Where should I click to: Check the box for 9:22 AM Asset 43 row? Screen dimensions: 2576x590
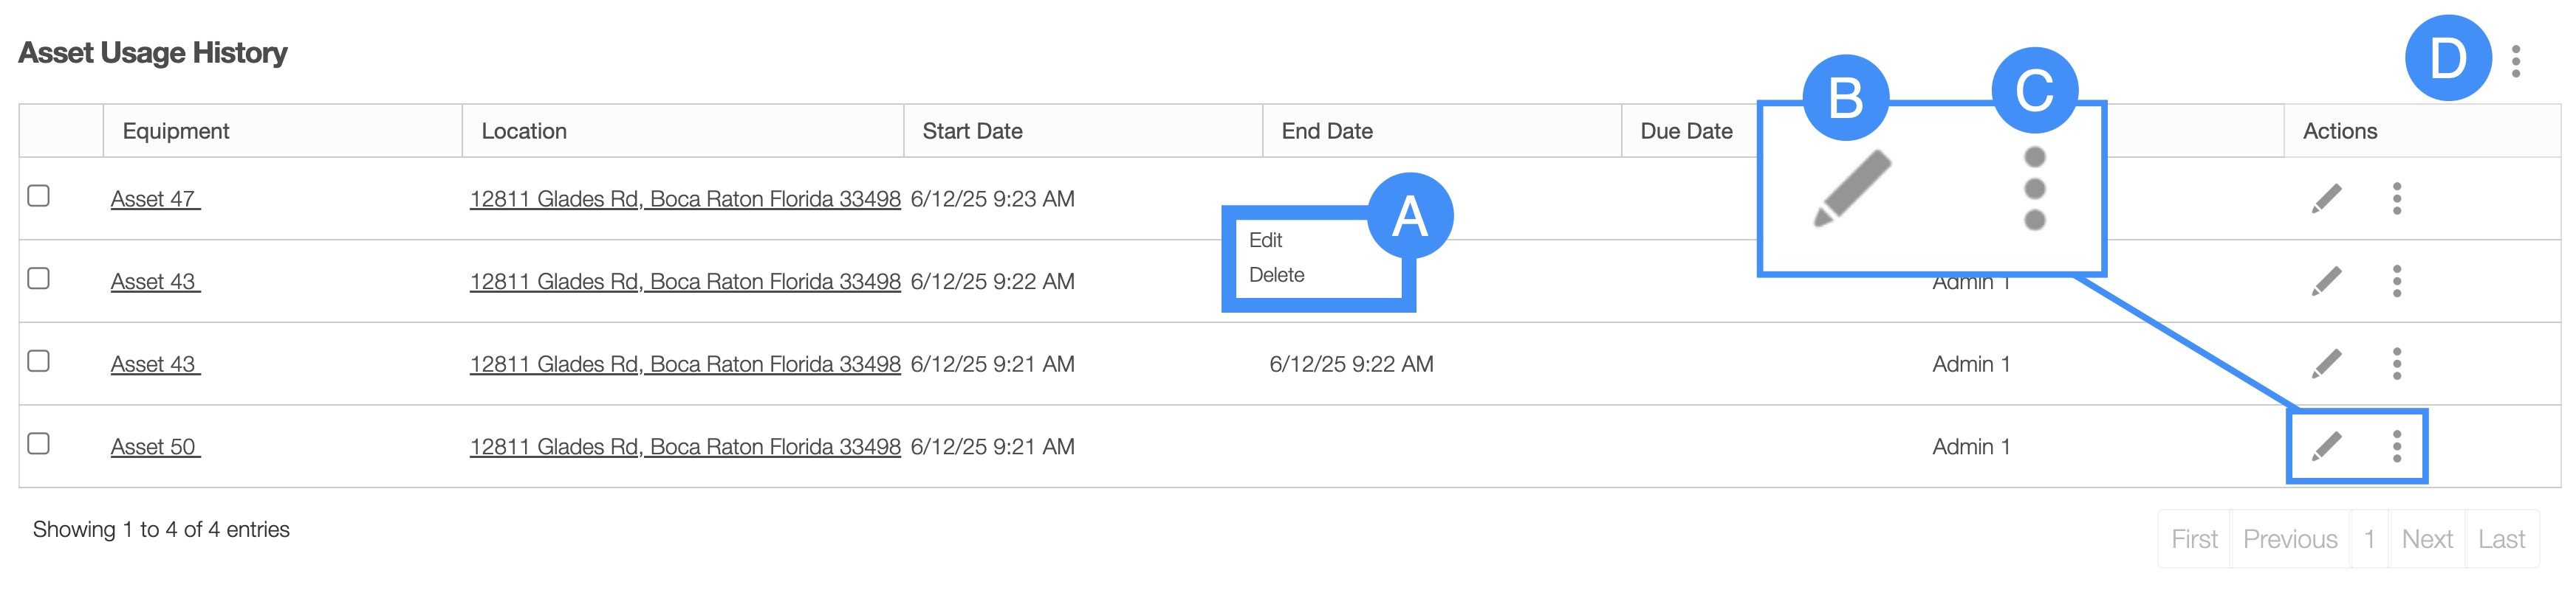[39, 279]
